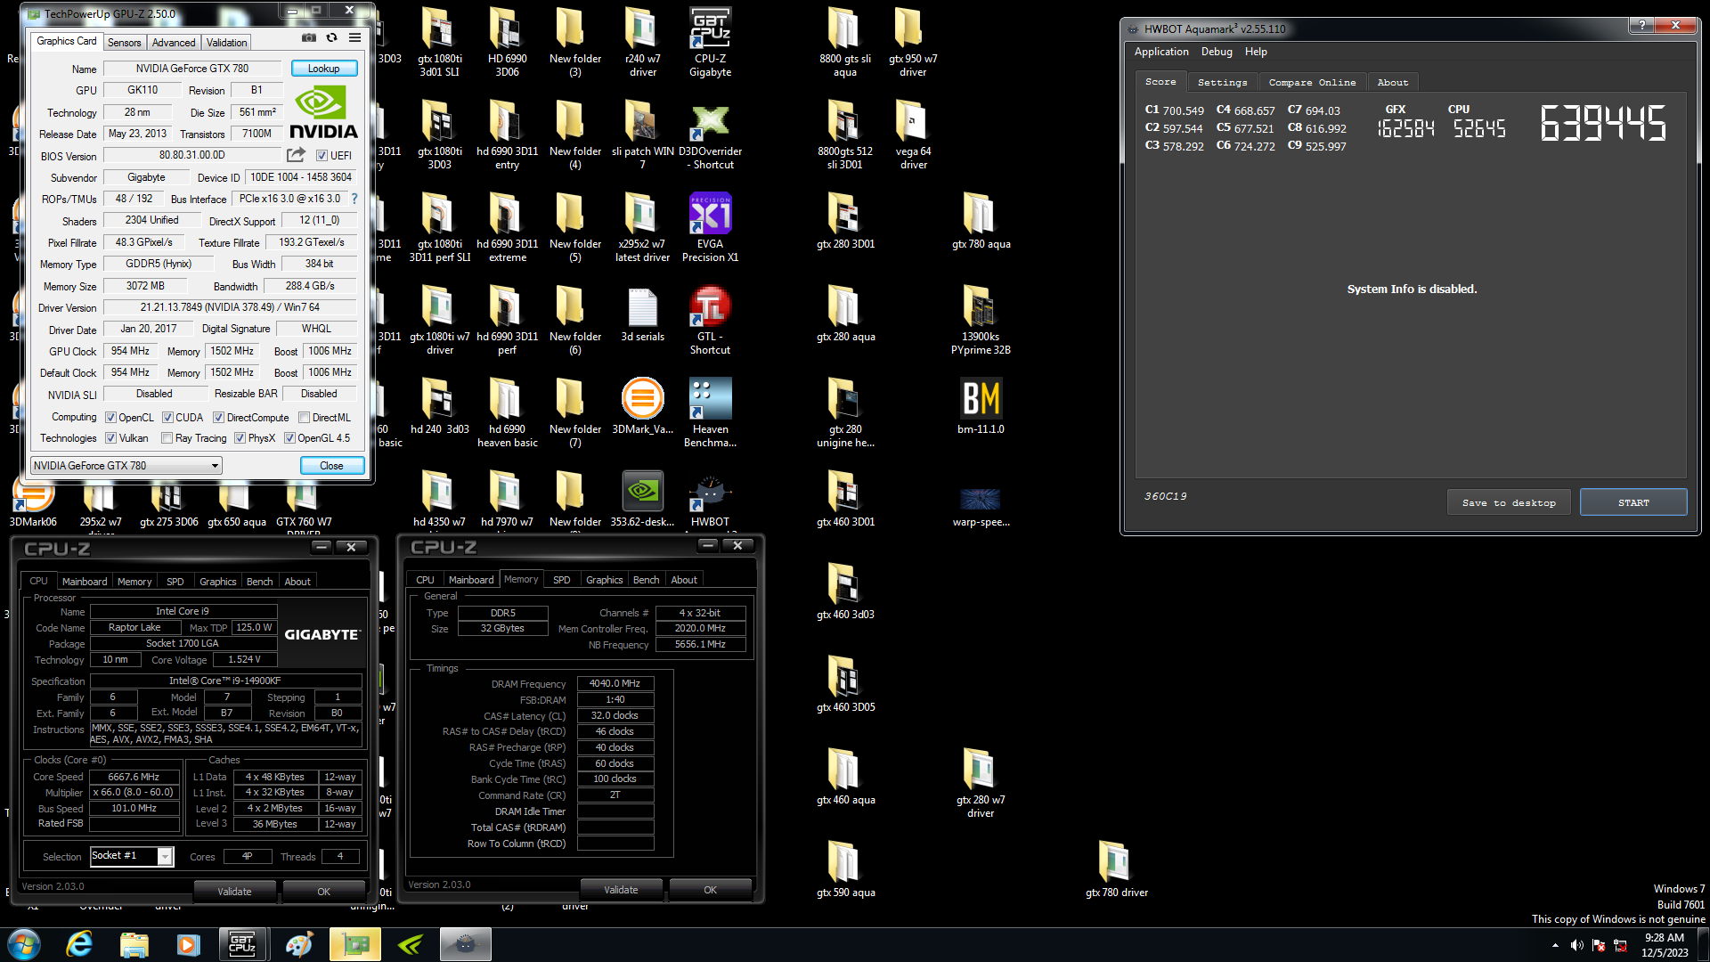Open Windows Media Player taskbar icon
This screenshot has width=1710, height=962.
point(189,944)
